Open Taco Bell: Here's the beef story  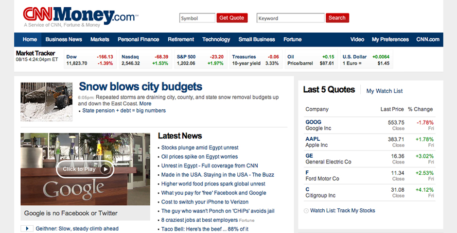205,229
